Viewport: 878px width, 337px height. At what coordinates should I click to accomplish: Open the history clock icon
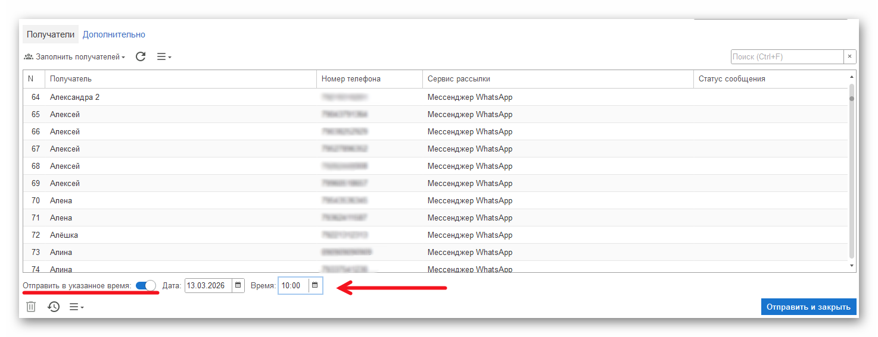54,307
